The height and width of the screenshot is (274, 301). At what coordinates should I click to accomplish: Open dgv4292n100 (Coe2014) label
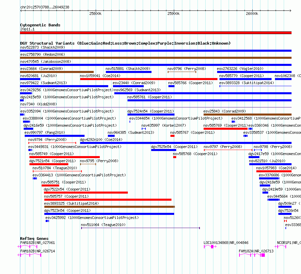[101, 140]
